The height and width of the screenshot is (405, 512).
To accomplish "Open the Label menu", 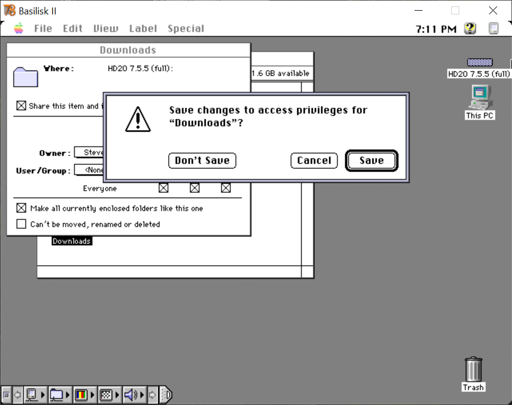I will (143, 29).
